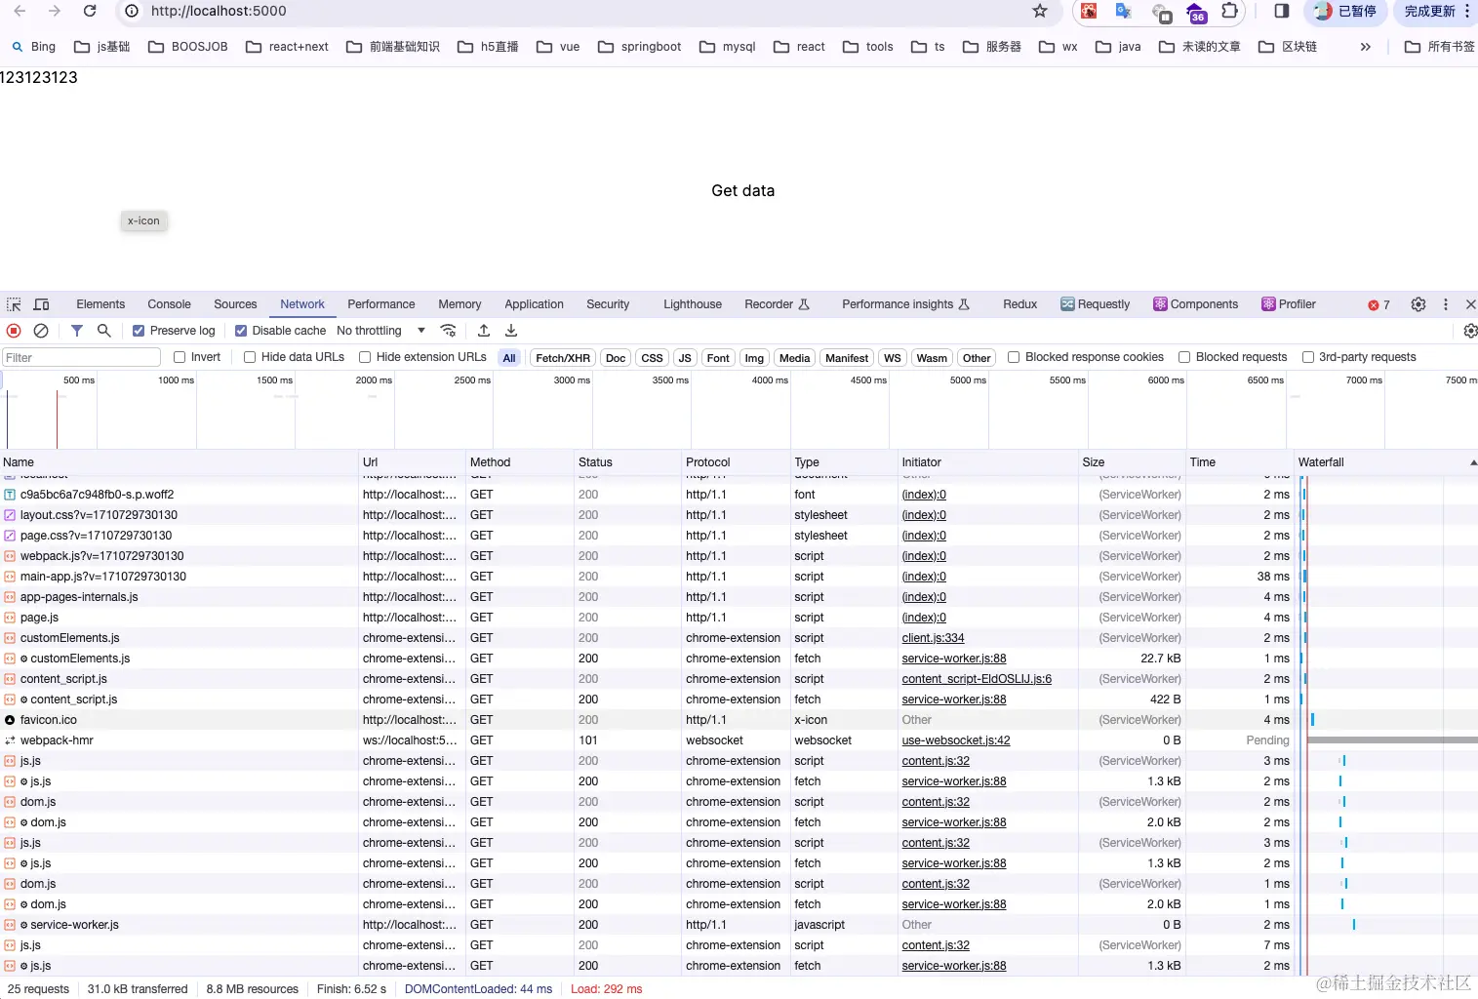The height and width of the screenshot is (999, 1478).
Task: Open the Google Translate extension icon
Action: (x=1124, y=11)
